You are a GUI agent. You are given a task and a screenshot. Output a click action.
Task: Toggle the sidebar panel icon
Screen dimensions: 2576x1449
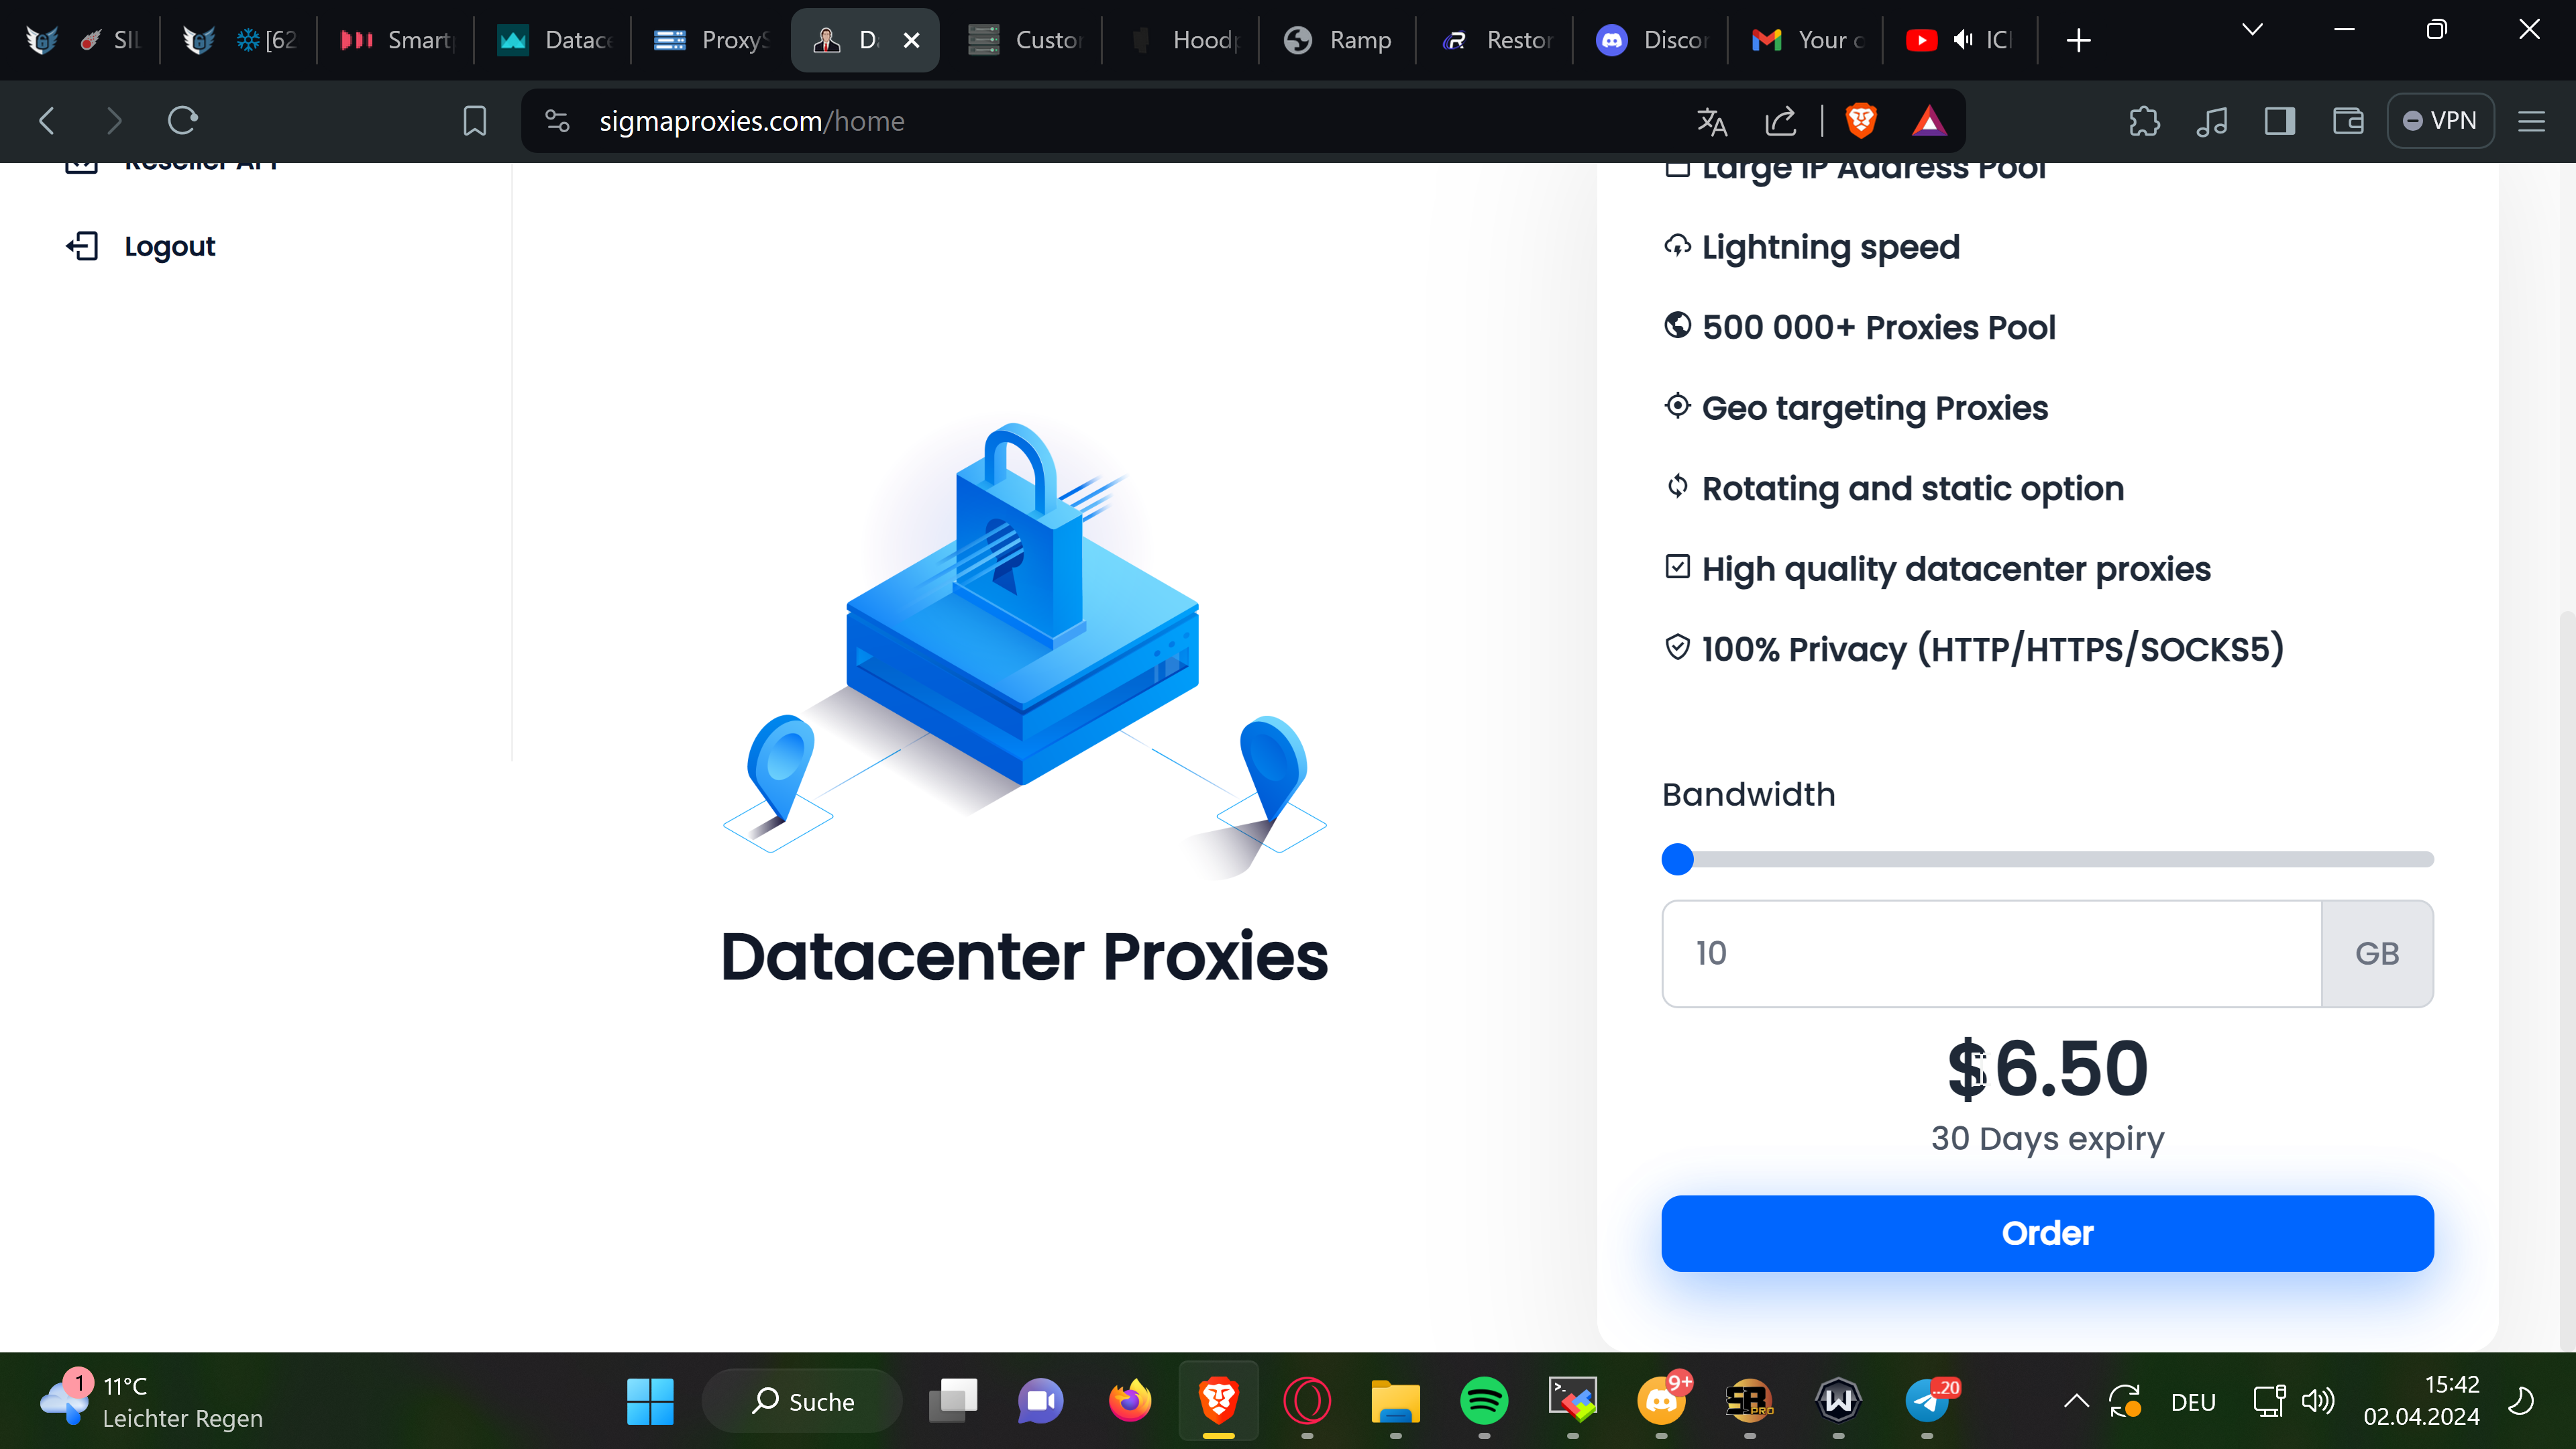[2280, 121]
